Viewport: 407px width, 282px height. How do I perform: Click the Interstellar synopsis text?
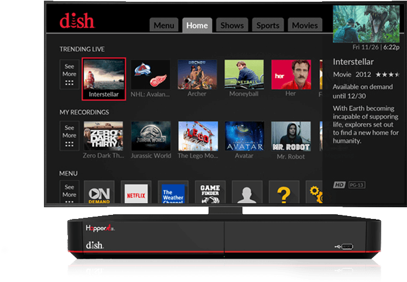pos(365,124)
